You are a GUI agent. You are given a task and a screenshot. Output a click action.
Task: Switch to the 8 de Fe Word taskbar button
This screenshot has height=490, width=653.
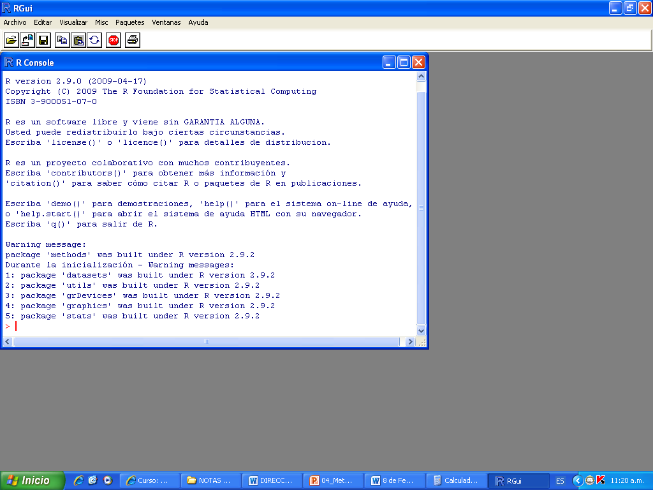tap(395, 480)
